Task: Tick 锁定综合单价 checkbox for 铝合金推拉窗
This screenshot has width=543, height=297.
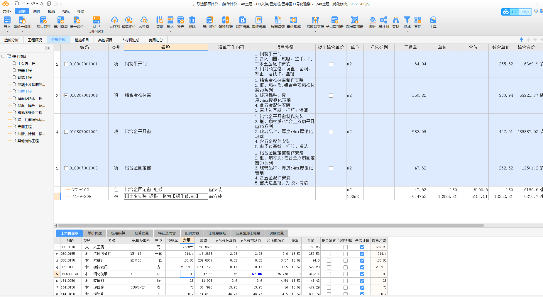Action: click(x=331, y=96)
